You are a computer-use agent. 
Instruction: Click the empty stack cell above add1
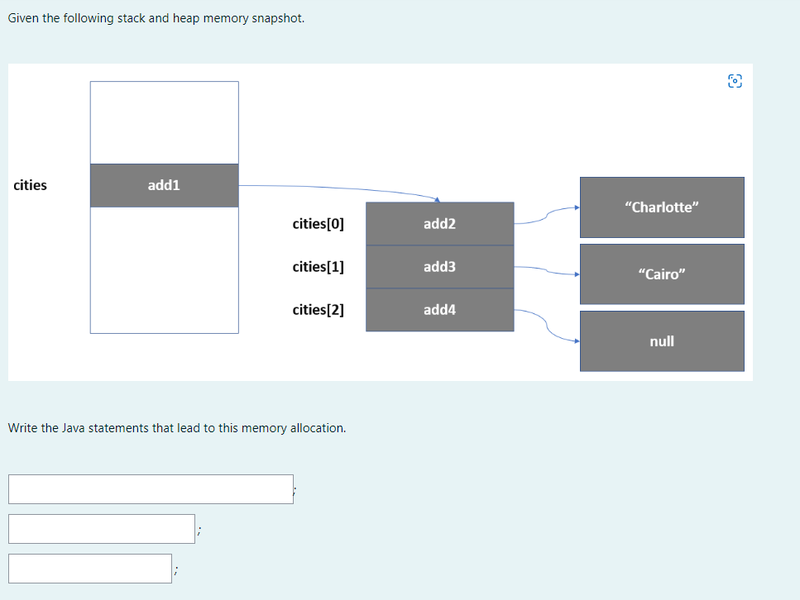point(163,121)
